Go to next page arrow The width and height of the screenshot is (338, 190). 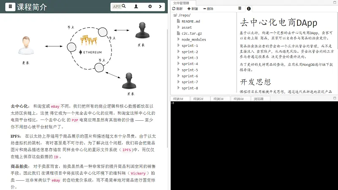point(160,6)
